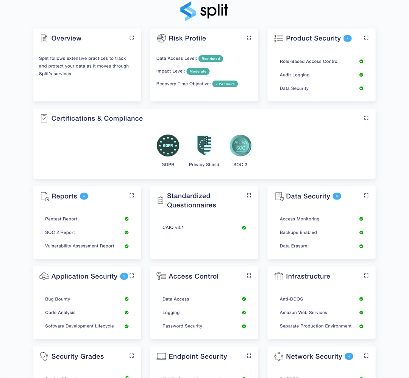Expand the Data Security card
Image resolution: width=409 pixels, height=378 pixels.
[366, 195]
